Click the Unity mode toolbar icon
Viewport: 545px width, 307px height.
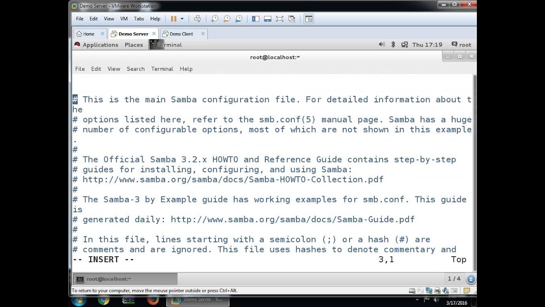pyautogui.click(x=292, y=19)
